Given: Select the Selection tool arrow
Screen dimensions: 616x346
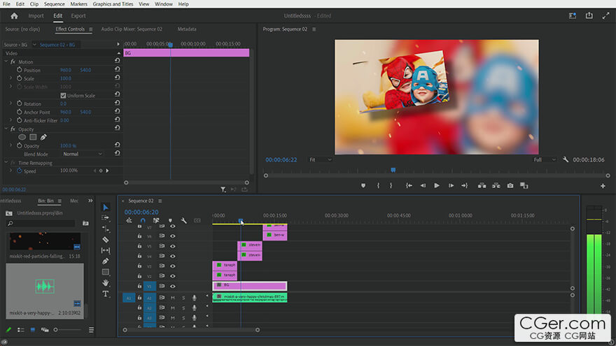Looking at the screenshot, I should [x=105, y=207].
